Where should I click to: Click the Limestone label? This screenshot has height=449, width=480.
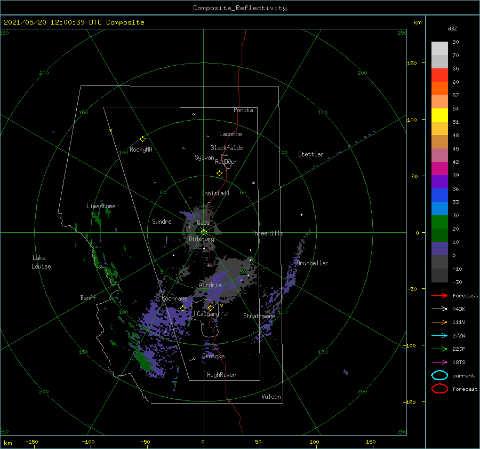tap(101, 206)
